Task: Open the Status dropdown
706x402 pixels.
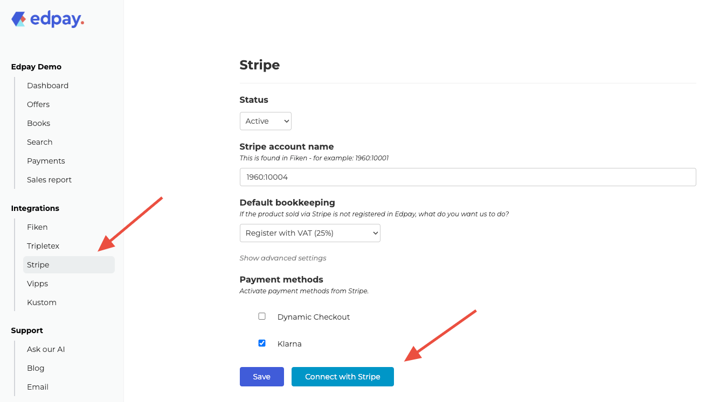Action: pyautogui.click(x=265, y=121)
